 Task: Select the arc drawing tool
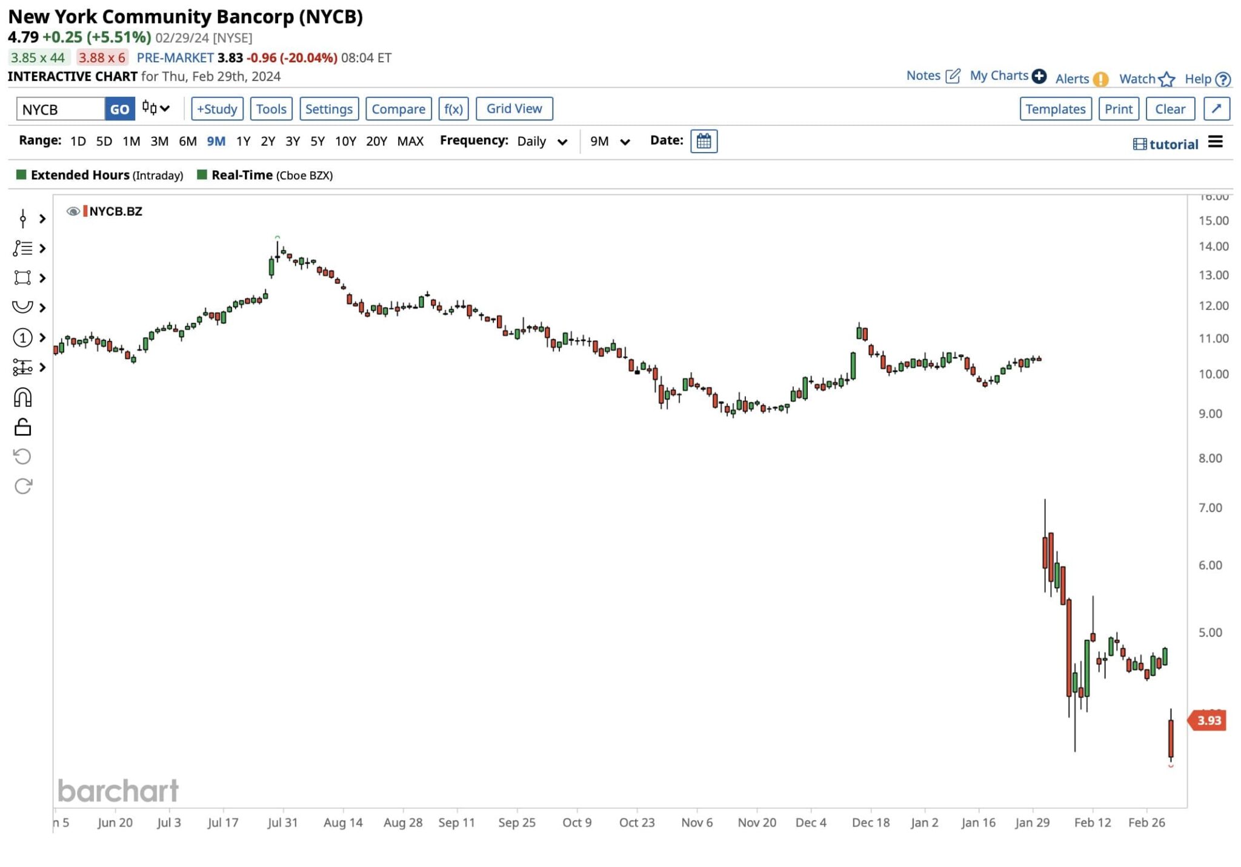(23, 307)
